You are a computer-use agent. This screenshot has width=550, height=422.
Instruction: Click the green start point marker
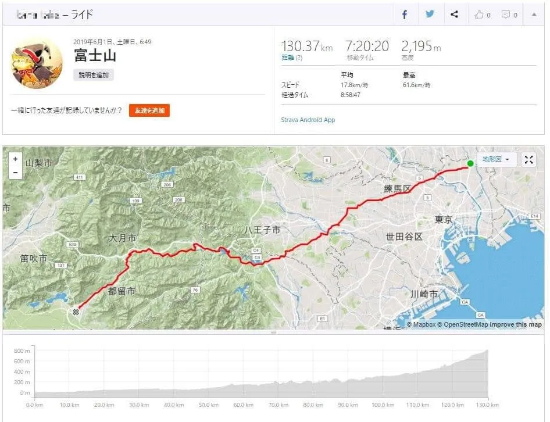tap(470, 163)
